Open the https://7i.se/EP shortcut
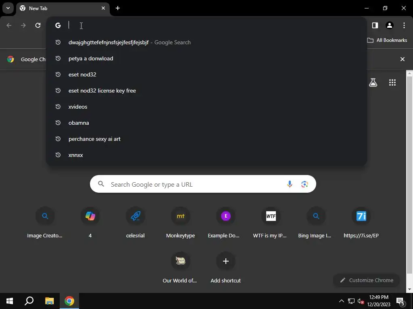The image size is (413, 309). pyautogui.click(x=361, y=223)
